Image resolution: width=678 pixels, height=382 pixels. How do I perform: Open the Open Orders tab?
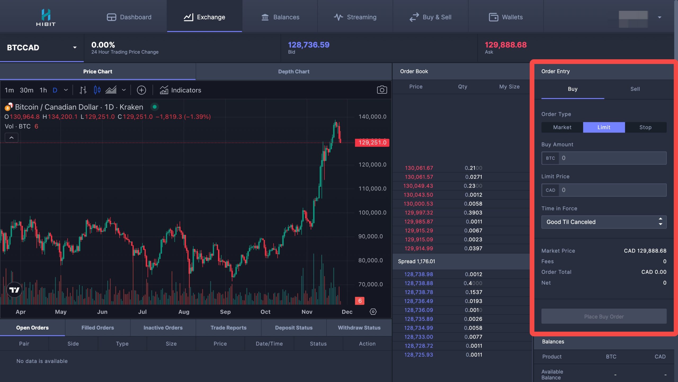pos(32,328)
